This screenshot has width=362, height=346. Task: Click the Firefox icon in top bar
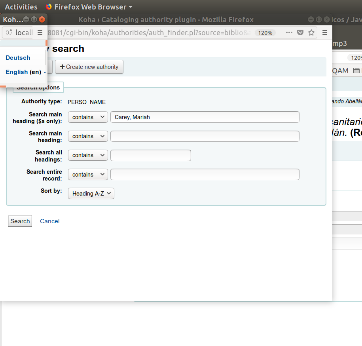pyautogui.click(x=49, y=7)
